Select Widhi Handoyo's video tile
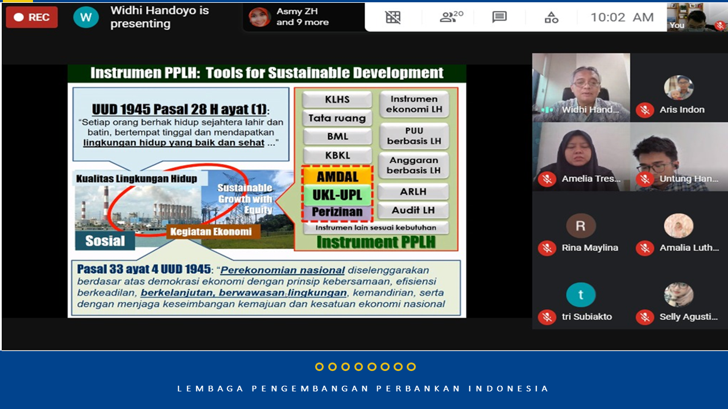This screenshot has width=728, height=409. click(x=581, y=87)
